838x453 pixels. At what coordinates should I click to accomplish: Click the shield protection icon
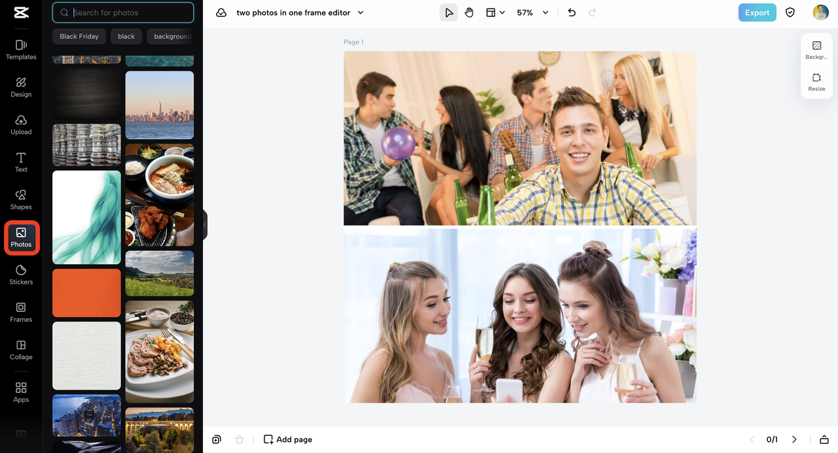click(790, 12)
